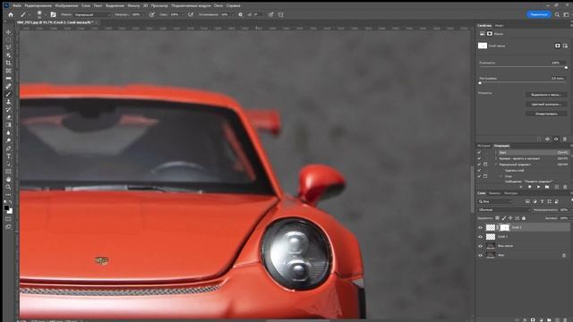The image size is (573, 322).
Task: Select the Brush tool in the toolbox
Action: (x=8, y=94)
